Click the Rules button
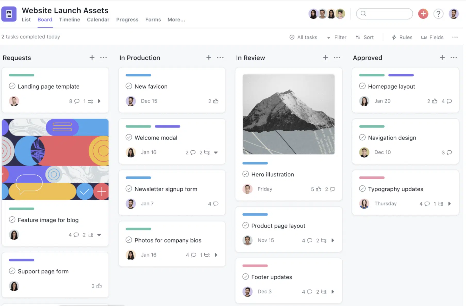The image size is (466, 306). 402,37
